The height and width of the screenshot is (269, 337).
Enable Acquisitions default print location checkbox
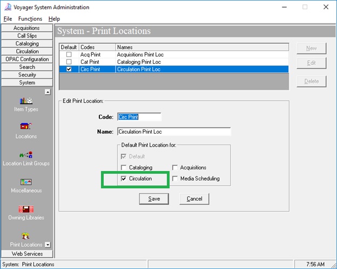pyautogui.click(x=175, y=168)
